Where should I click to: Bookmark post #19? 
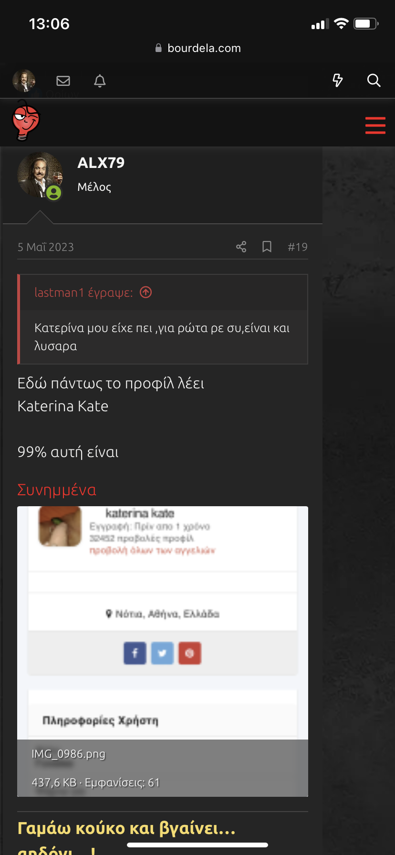click(x=267, y=247)
